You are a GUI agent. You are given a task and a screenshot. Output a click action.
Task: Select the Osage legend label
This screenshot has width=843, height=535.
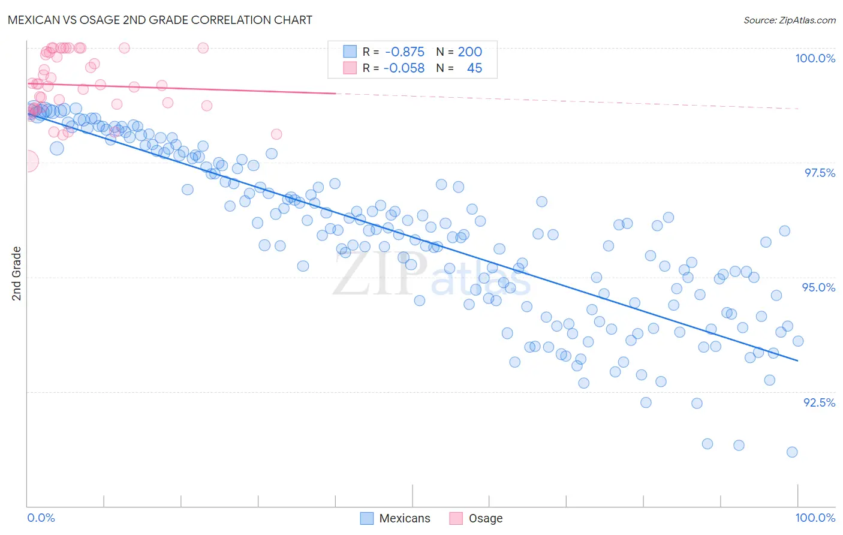coord(486,518)
